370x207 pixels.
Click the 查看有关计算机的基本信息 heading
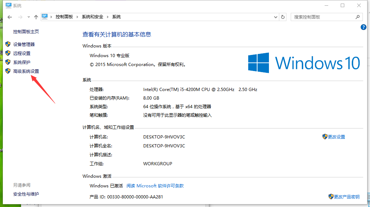[117, 34]
